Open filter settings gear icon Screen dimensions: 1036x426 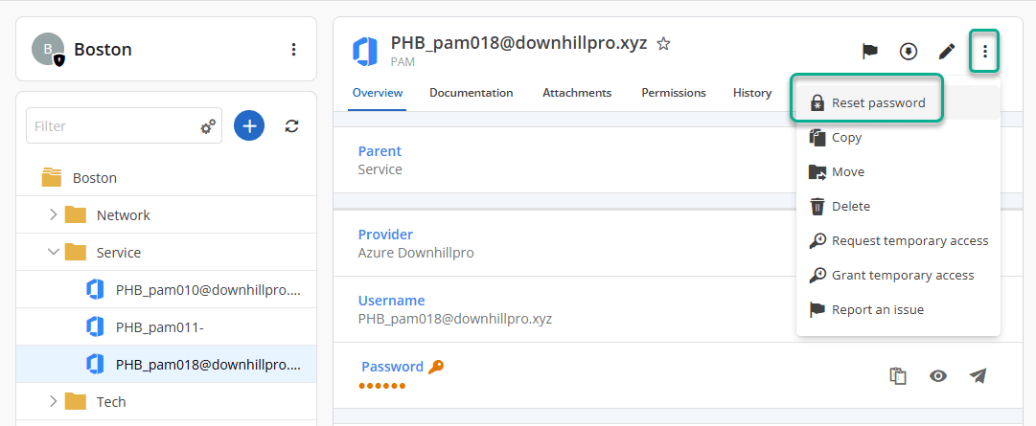tap(208, 126)
